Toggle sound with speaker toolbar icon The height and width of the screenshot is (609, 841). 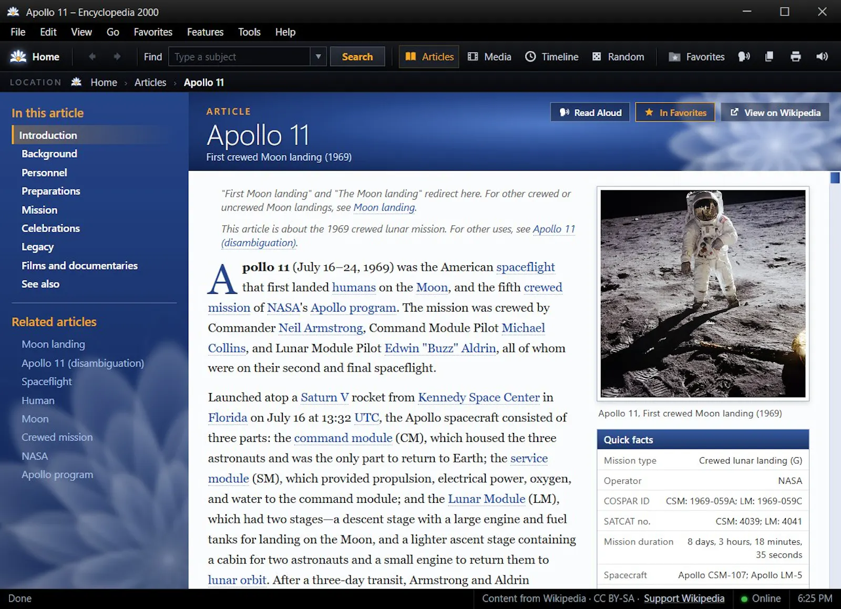(x=822, y=57)
